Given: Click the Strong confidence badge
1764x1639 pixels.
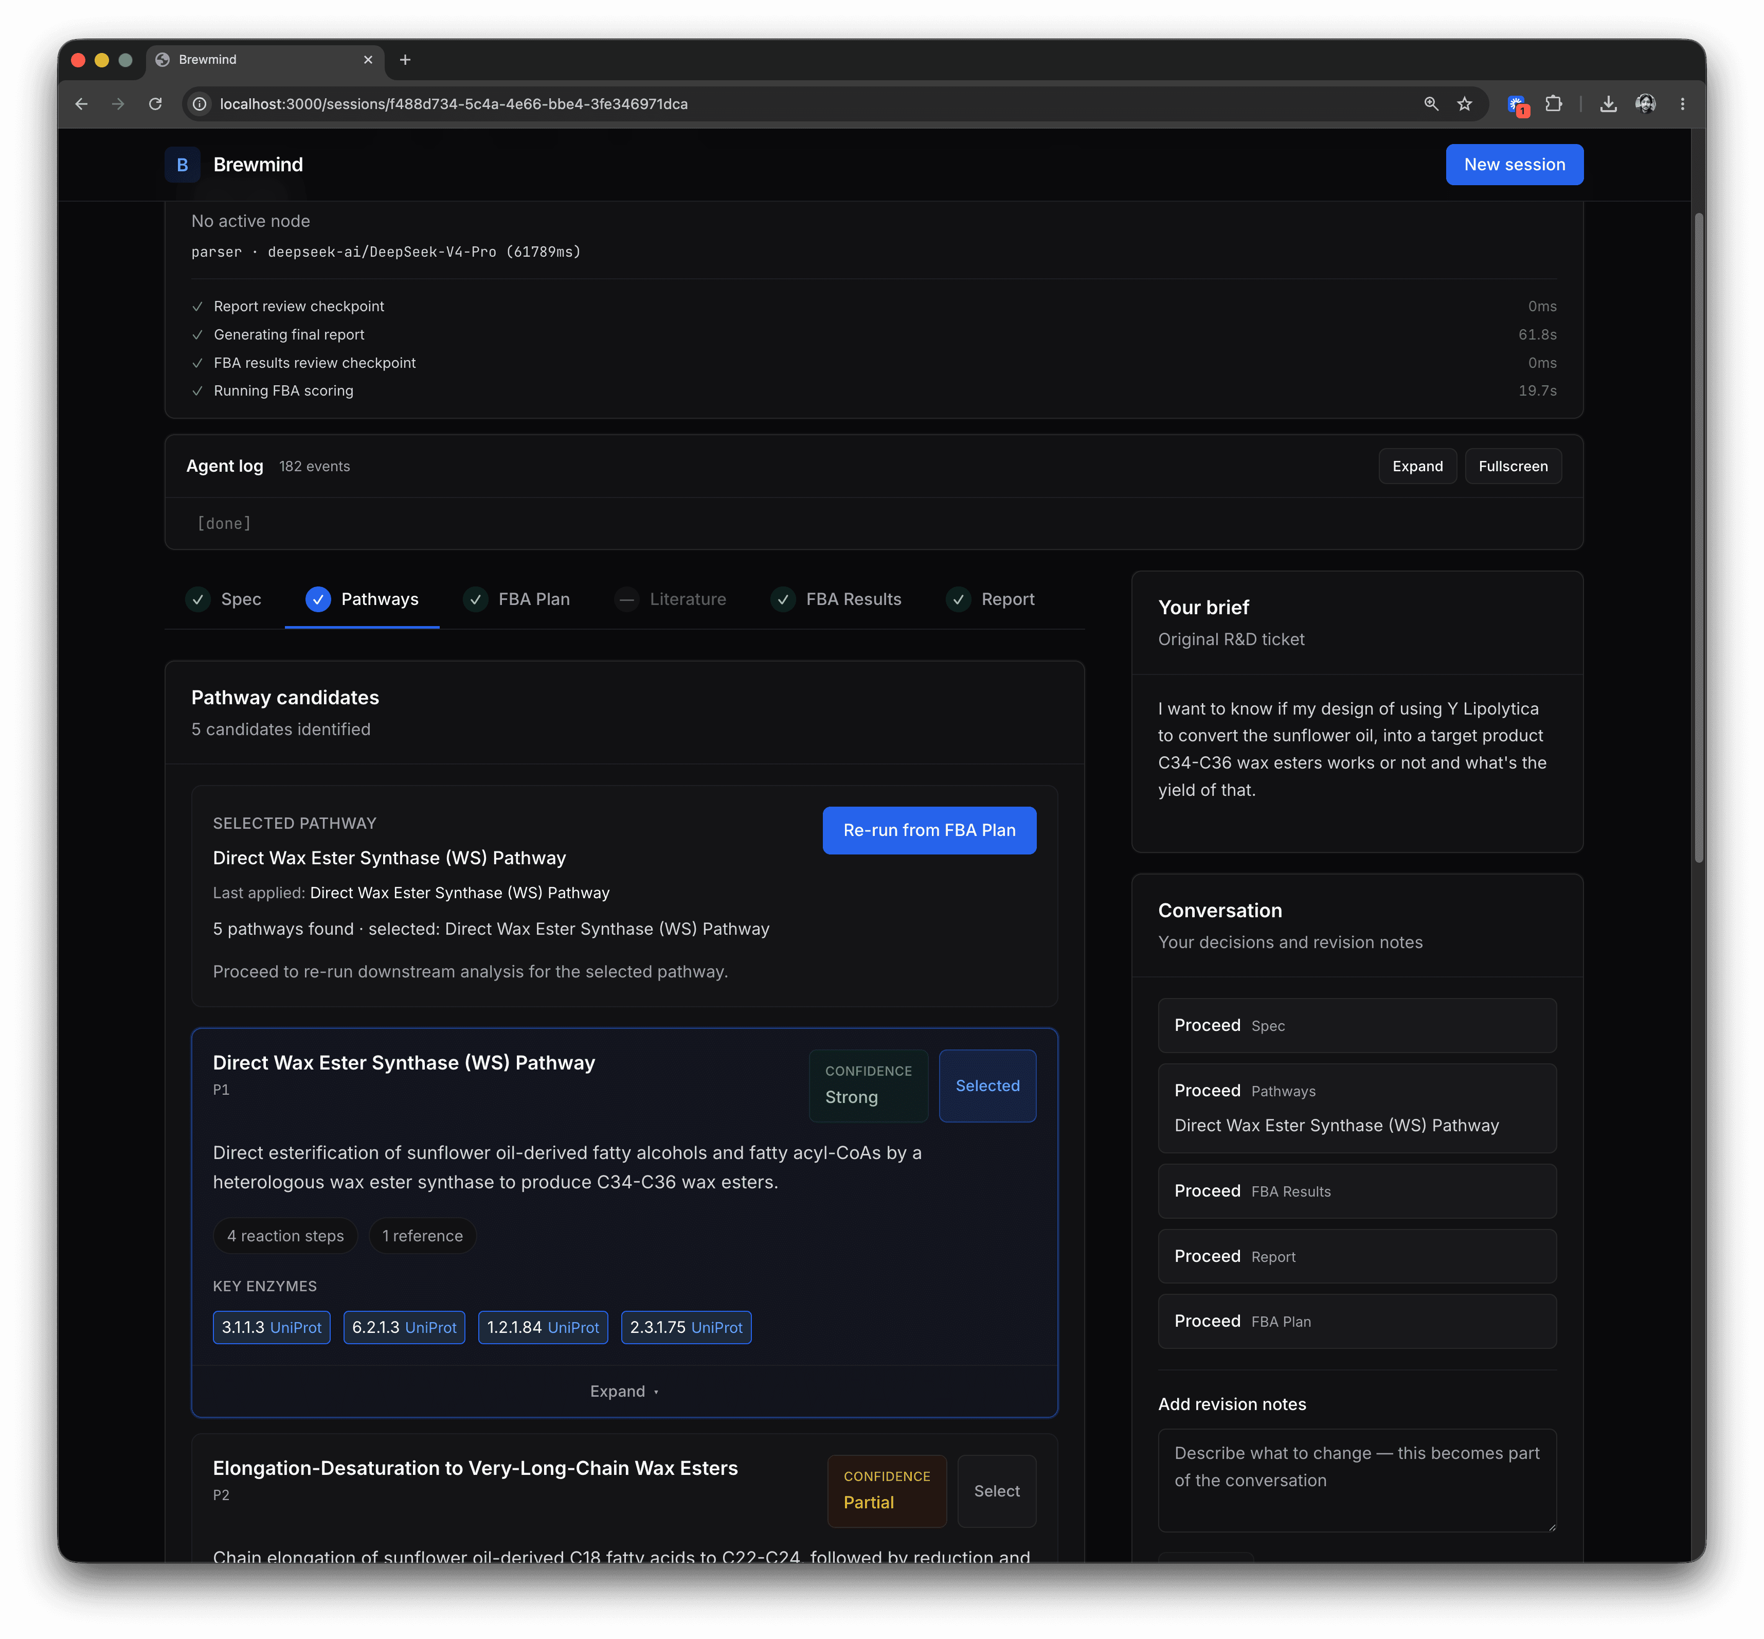Looking at the screenshot, I should pyautogui.click(x=868, y=1085).
